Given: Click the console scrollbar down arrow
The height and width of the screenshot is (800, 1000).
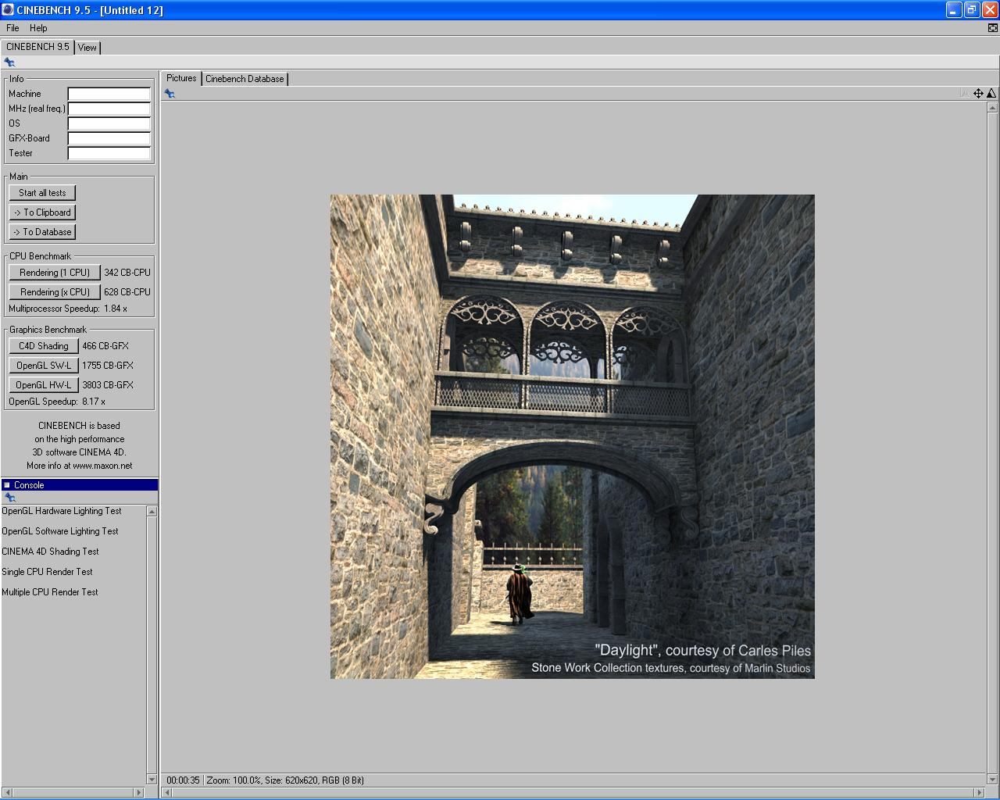Looking at the screenshot, I should [x=152, y=779].
